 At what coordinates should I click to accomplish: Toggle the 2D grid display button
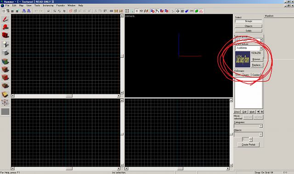click(x=4, y=11)
